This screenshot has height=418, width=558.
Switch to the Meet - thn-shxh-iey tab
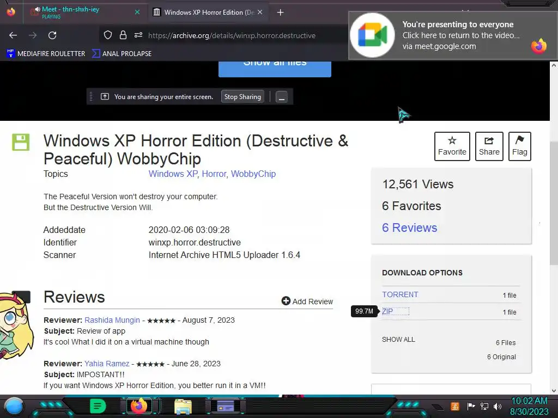[x=84, y=12]
